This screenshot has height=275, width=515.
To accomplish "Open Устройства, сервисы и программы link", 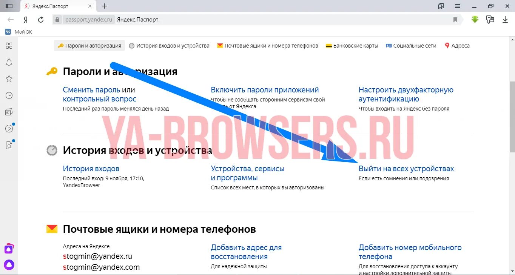I will tap(248, 173).
